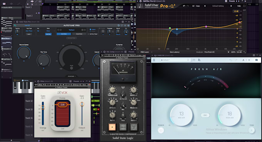Select Auto Mode in Auto-Tune Pro

pos(64,34)
